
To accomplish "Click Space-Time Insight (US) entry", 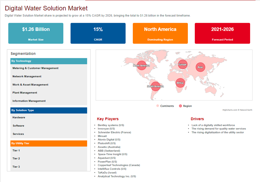I will pyautogui.click(x=113, y=154).
